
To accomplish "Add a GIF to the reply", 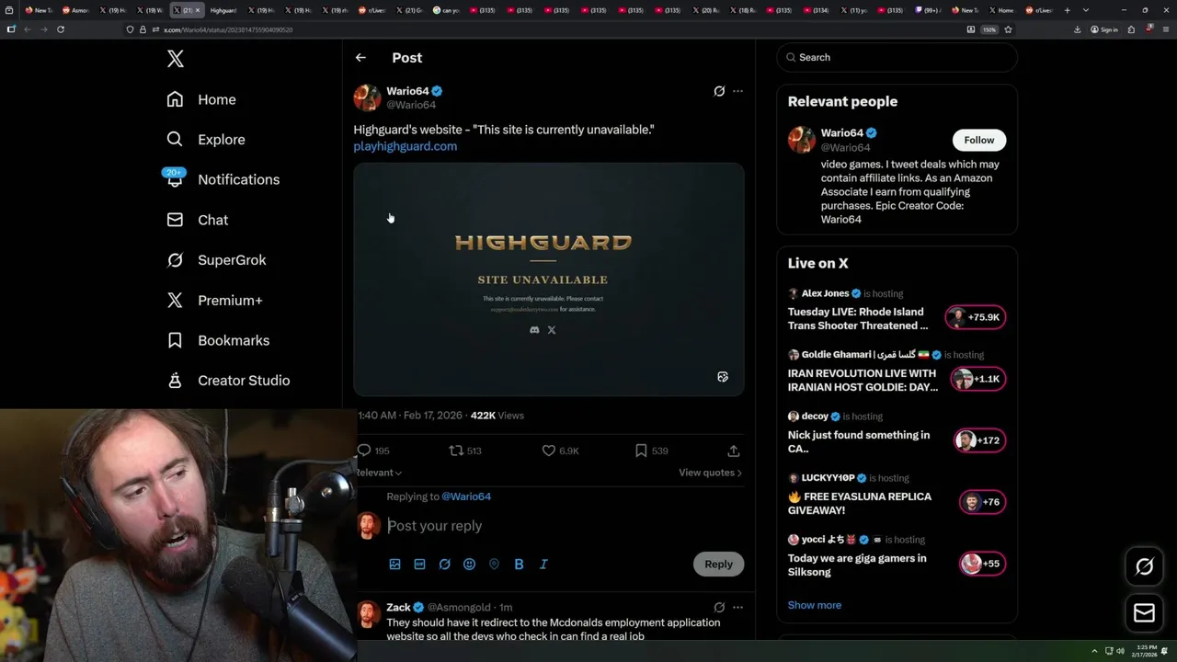I will (x=419, y=564).
